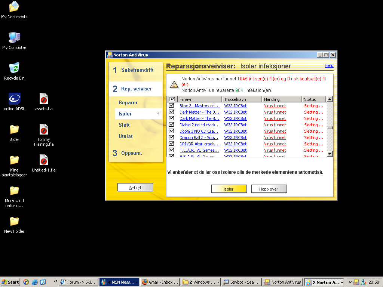This screenshot has height=287, width=383.
Task: Click the scrollbar up arrow in file list
Action: pyautogui.click(x=330, y=99)
